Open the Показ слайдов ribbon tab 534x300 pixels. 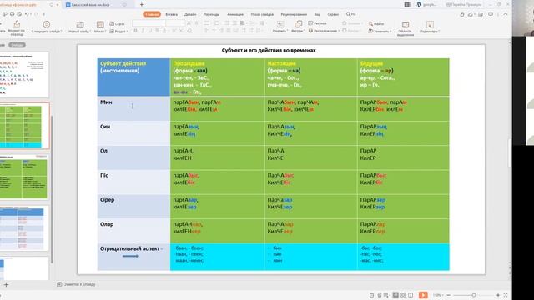(262, 14)
